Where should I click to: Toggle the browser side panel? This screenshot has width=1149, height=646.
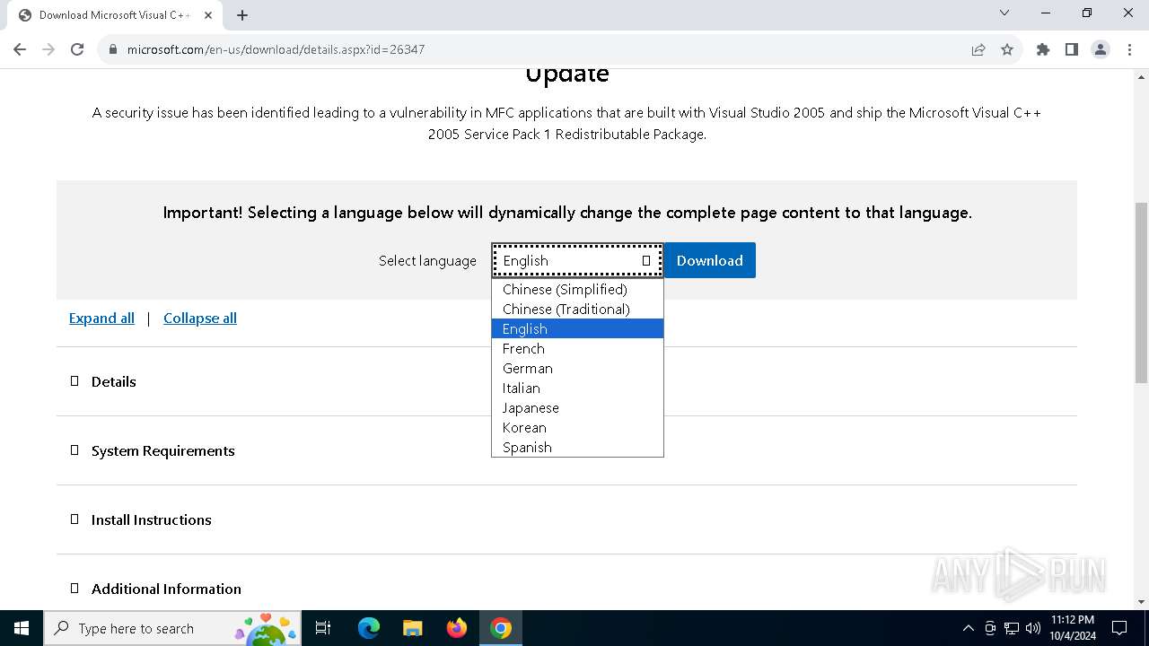coord(1072,49)
